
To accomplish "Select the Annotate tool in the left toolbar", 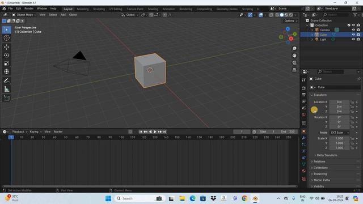I will coord(6,80).
